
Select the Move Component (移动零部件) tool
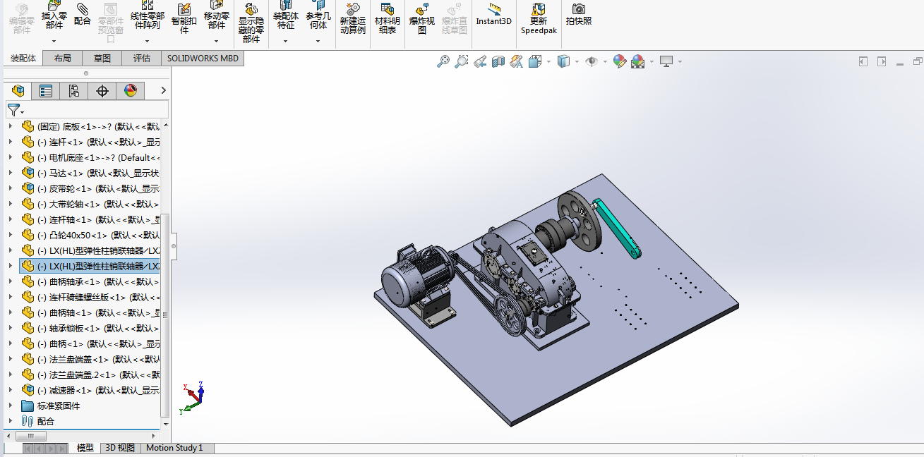tap(217, 16)
